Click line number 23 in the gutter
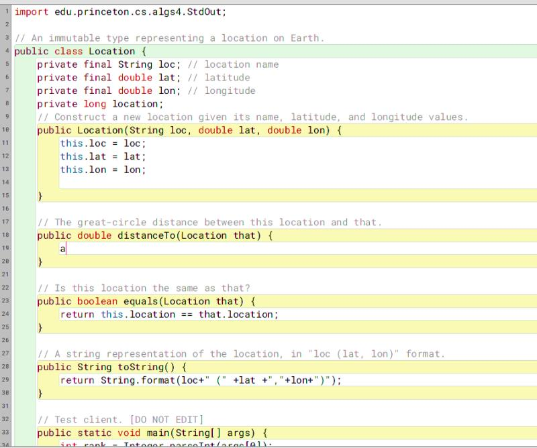This screenshot has width=537, height=448. point(7,300)
